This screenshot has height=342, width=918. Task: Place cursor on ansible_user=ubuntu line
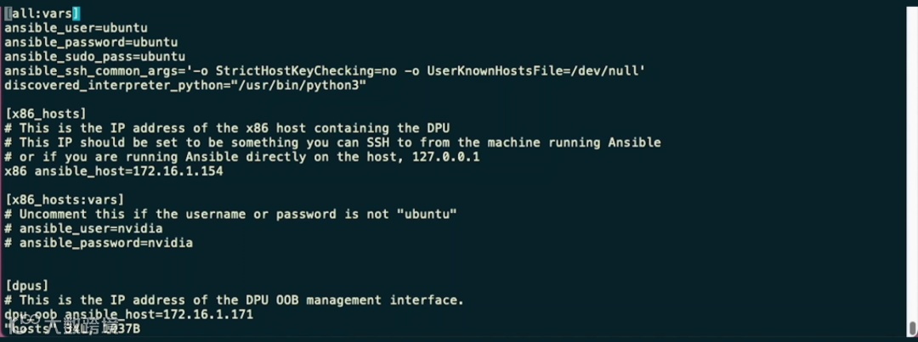click(x=76, y=28)
